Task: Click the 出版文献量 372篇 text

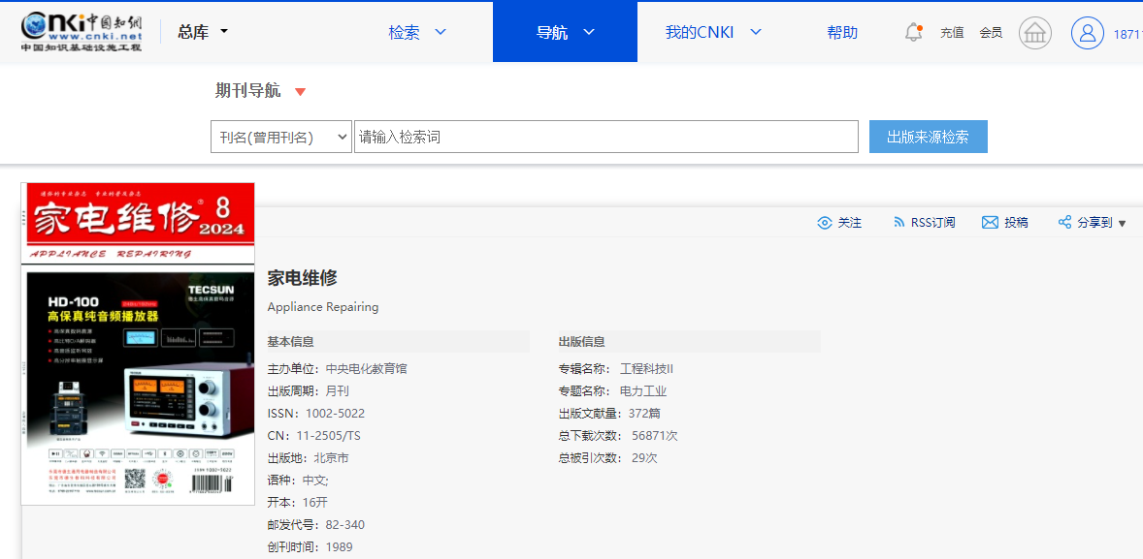Action: [609, 414]
